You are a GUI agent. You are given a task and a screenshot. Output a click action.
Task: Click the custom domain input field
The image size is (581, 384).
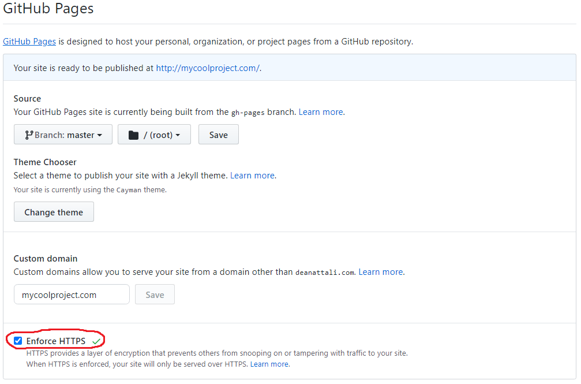pyautogui.click(x=72, y=294)
